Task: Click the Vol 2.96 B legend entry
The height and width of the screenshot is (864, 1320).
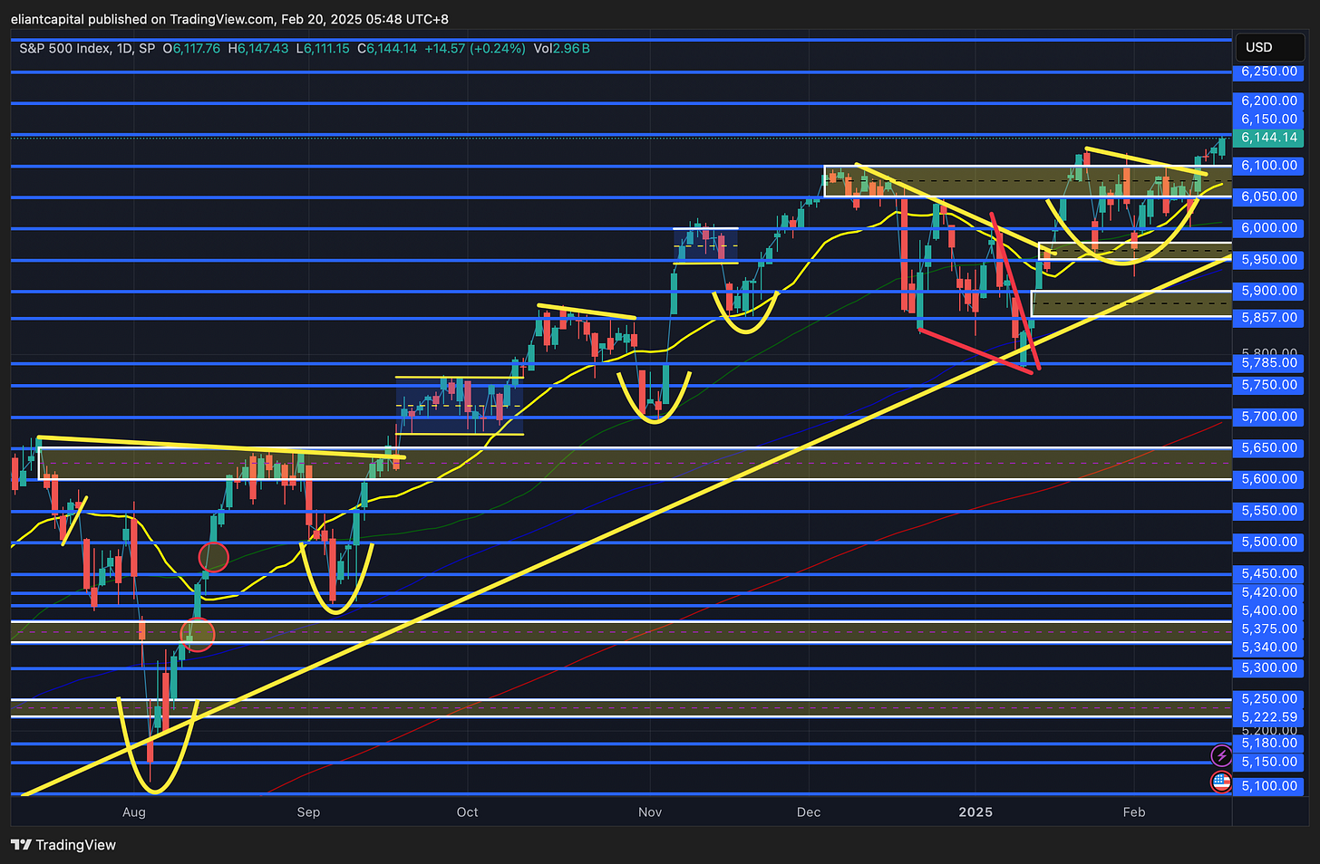Action: (x=561, y=48)
